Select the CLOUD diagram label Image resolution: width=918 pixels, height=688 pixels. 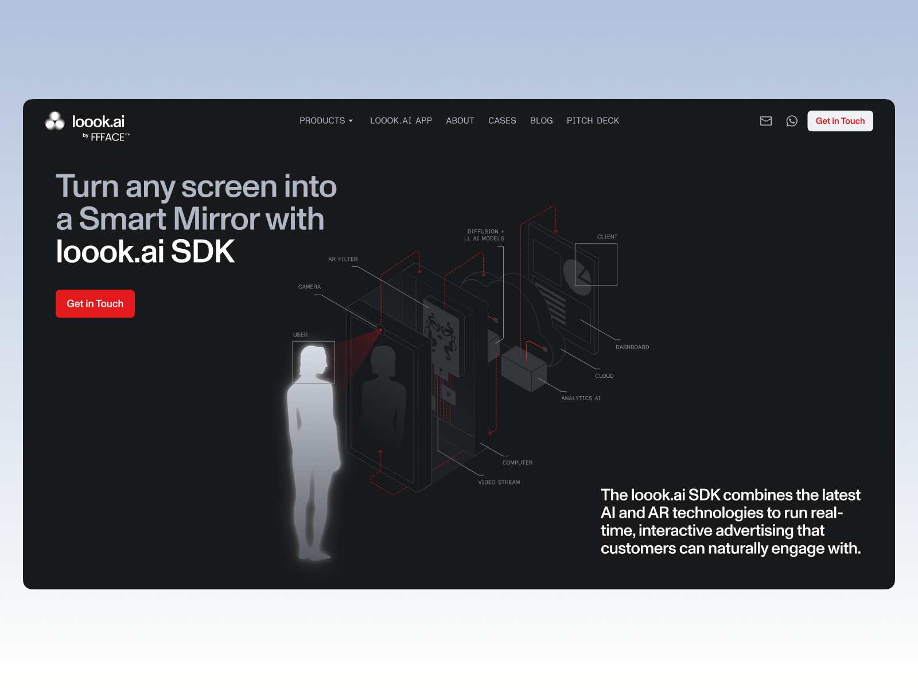tap(604, 376)
